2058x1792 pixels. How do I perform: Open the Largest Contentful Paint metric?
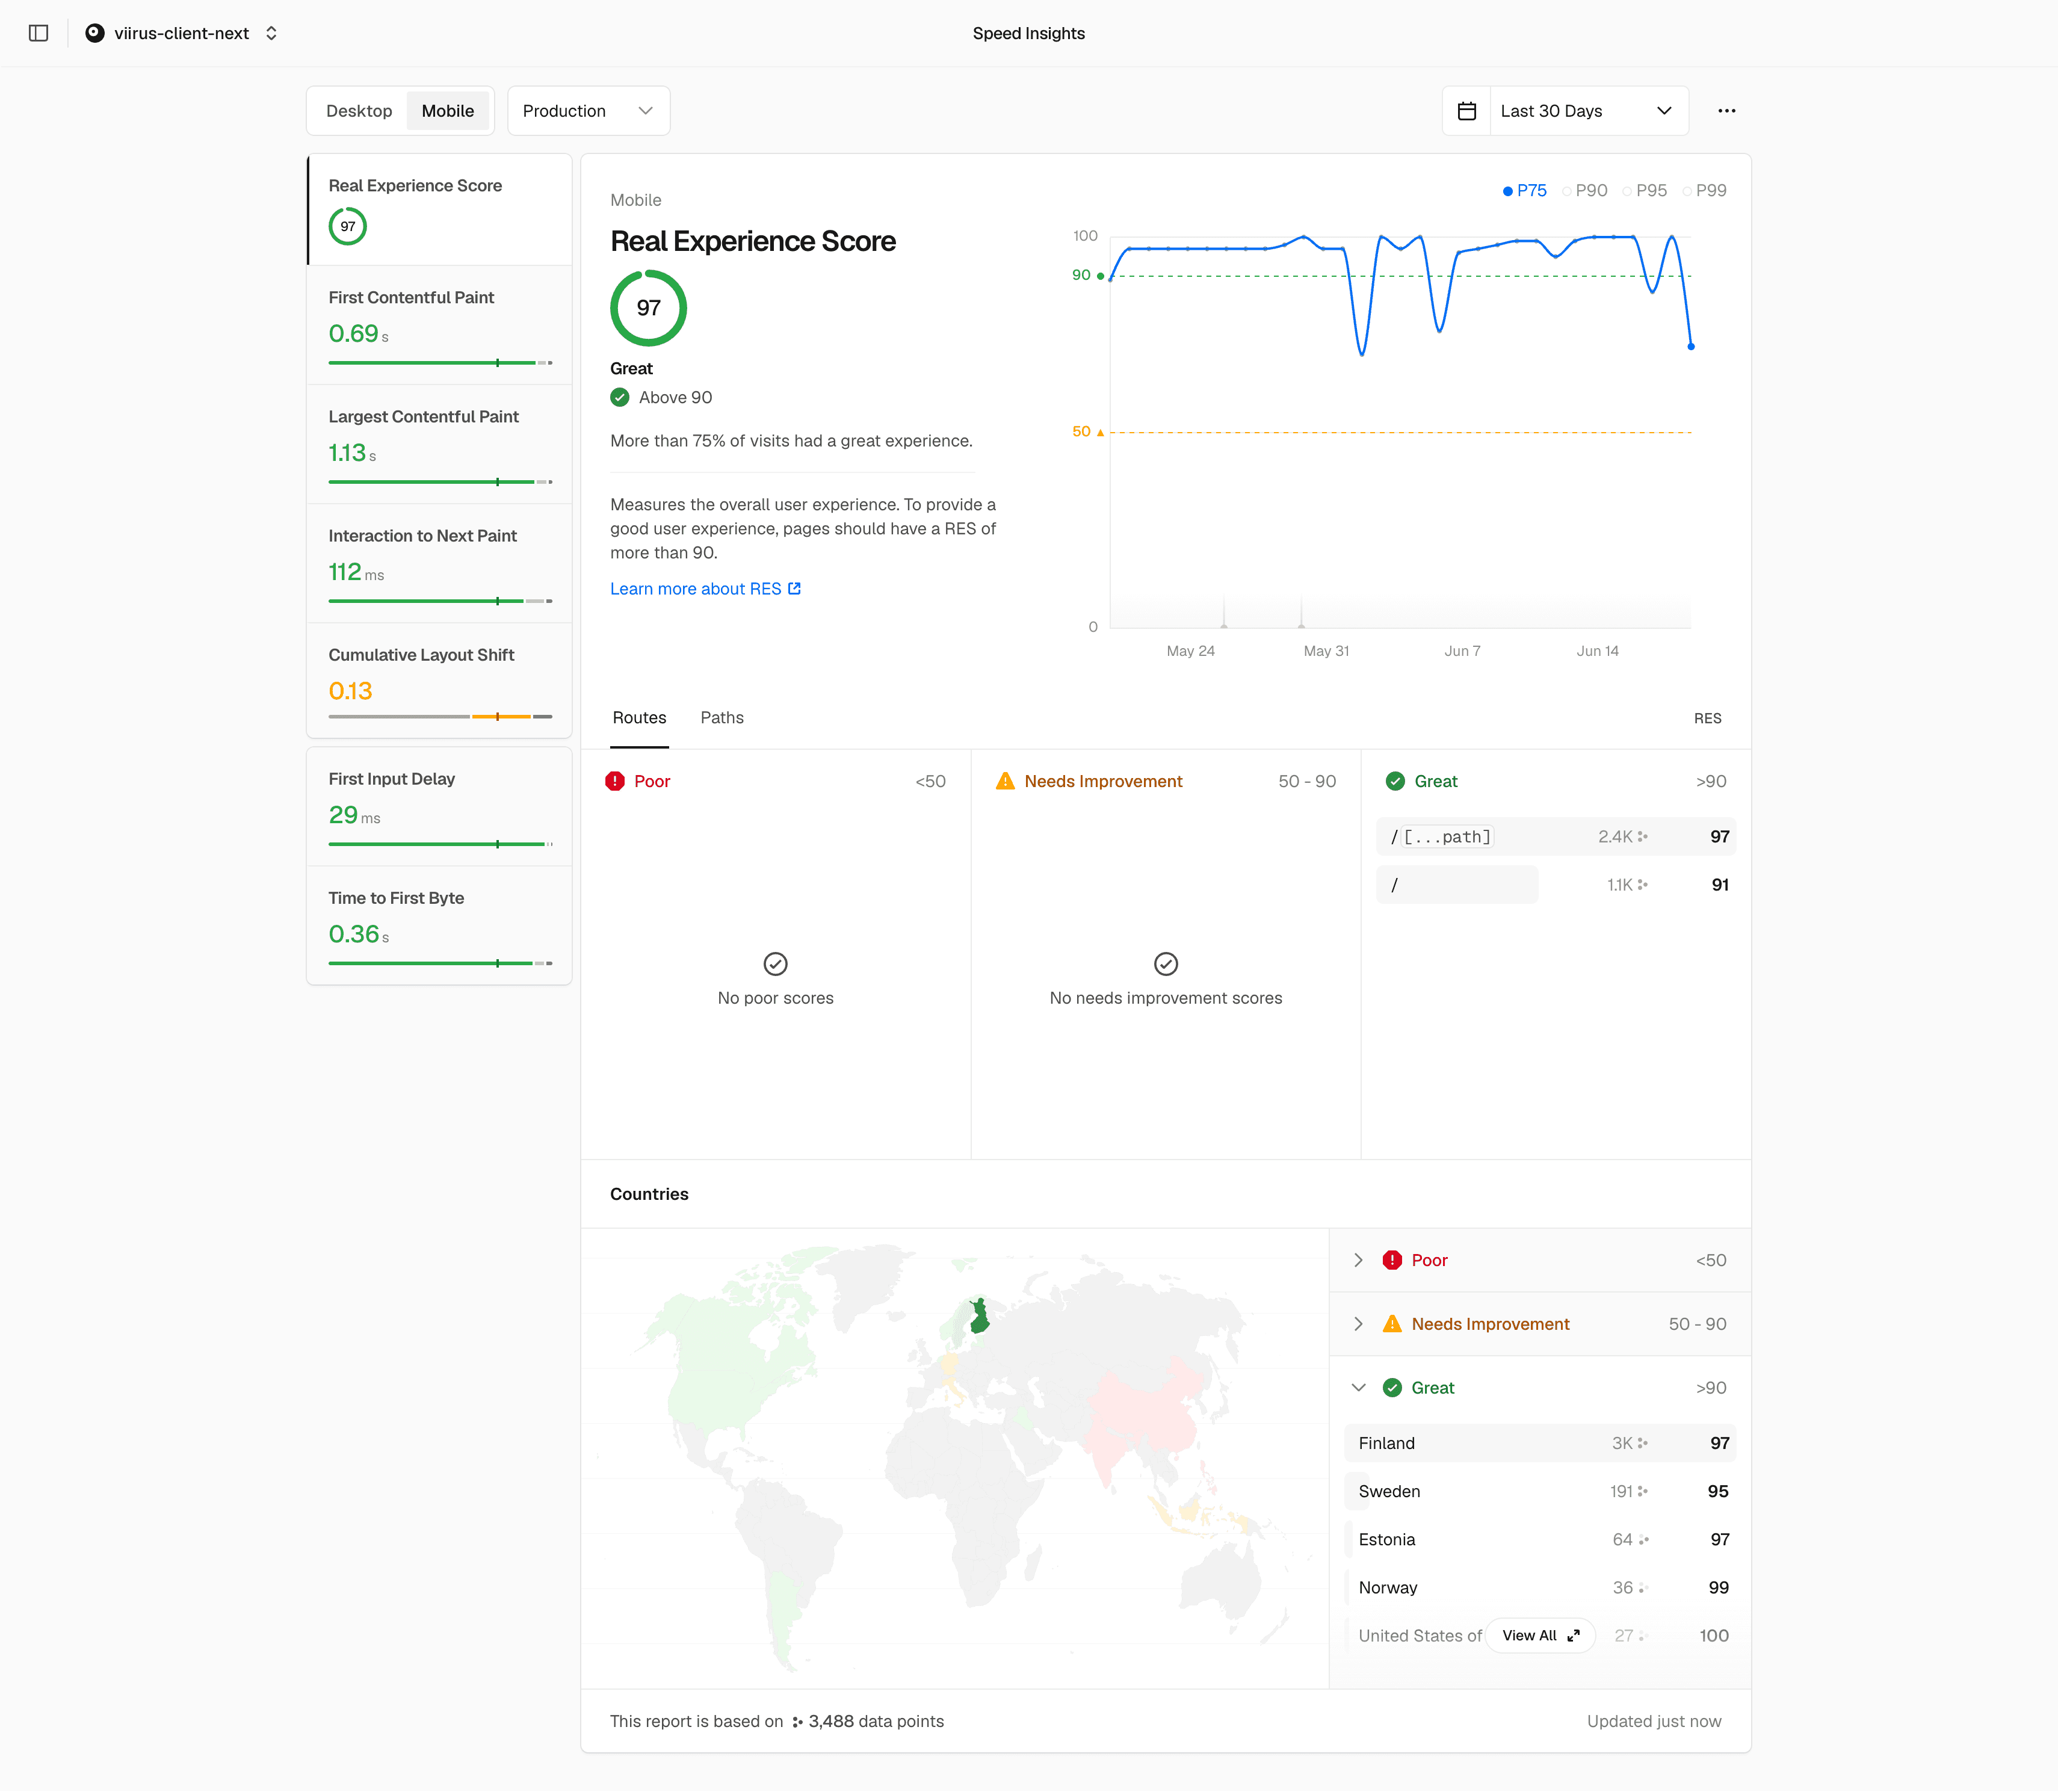pyautogui.click(x=440, y=444)
